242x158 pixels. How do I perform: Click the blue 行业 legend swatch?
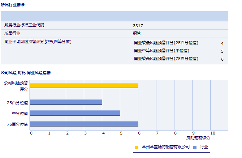pyautogui.click(x=195, y=147)
